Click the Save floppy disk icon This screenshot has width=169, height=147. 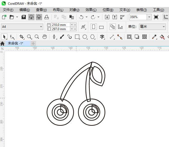(24, 17)
